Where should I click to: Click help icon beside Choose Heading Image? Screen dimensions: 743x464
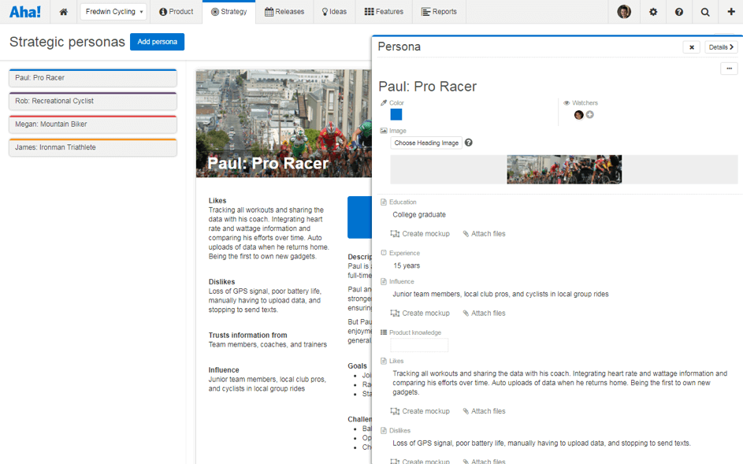469,143
